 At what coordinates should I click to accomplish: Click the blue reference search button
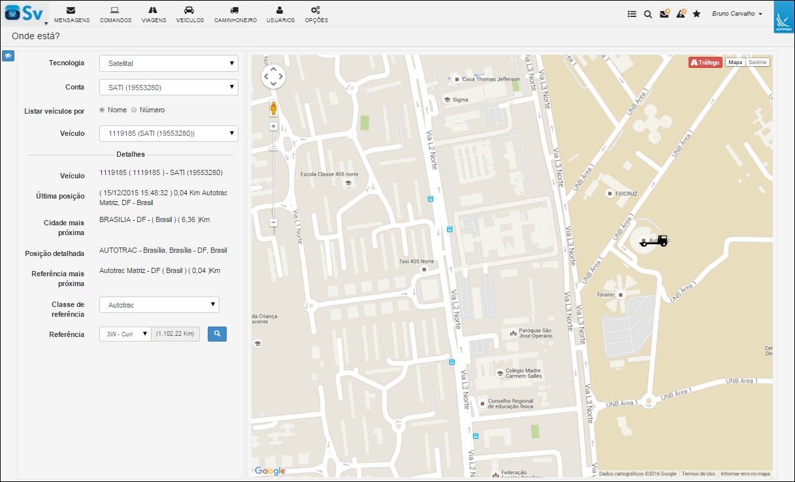(217, 334)
